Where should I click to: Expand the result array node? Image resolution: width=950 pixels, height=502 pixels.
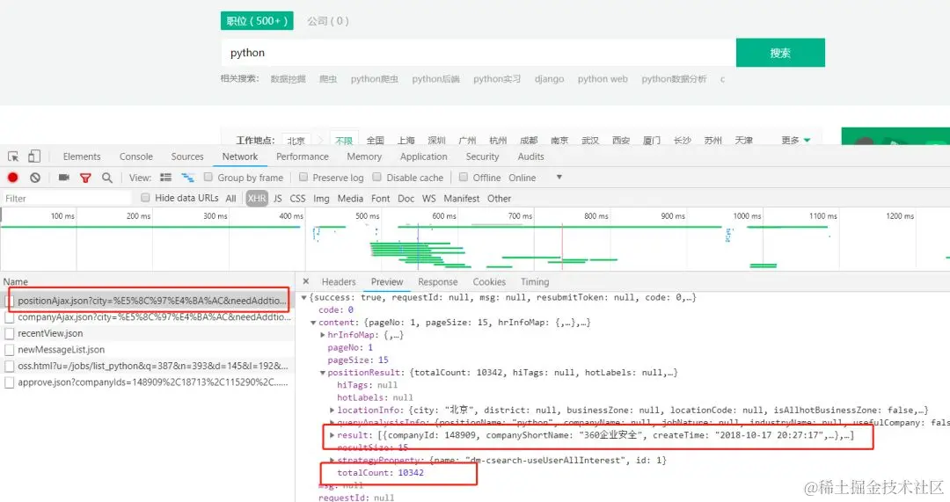[332, 435]
